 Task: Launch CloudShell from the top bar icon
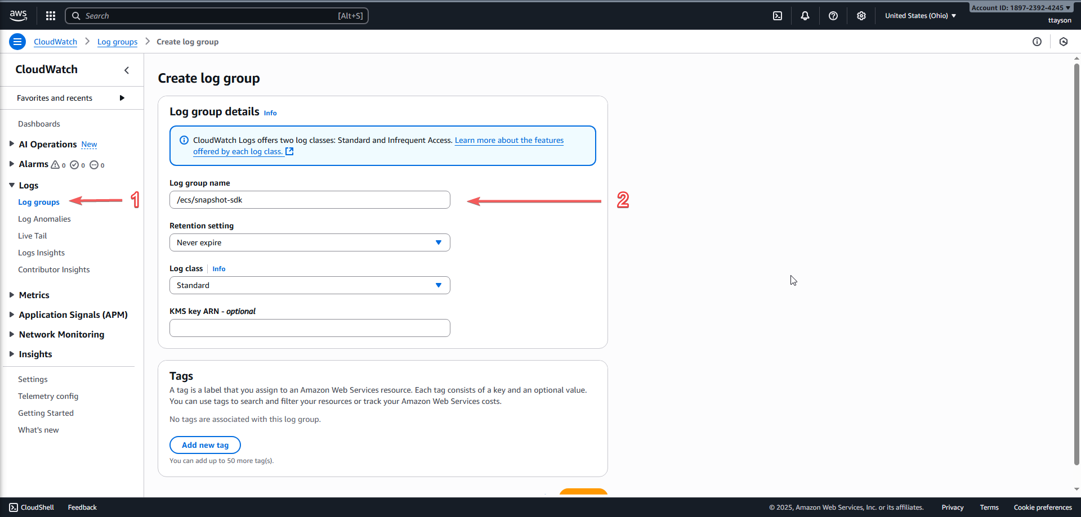[x=778, y=16]
